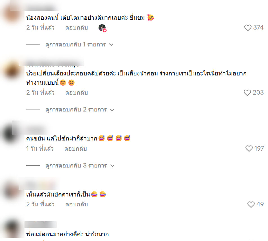Tap heart icon beside 49 likes

(x=251, y=204)
